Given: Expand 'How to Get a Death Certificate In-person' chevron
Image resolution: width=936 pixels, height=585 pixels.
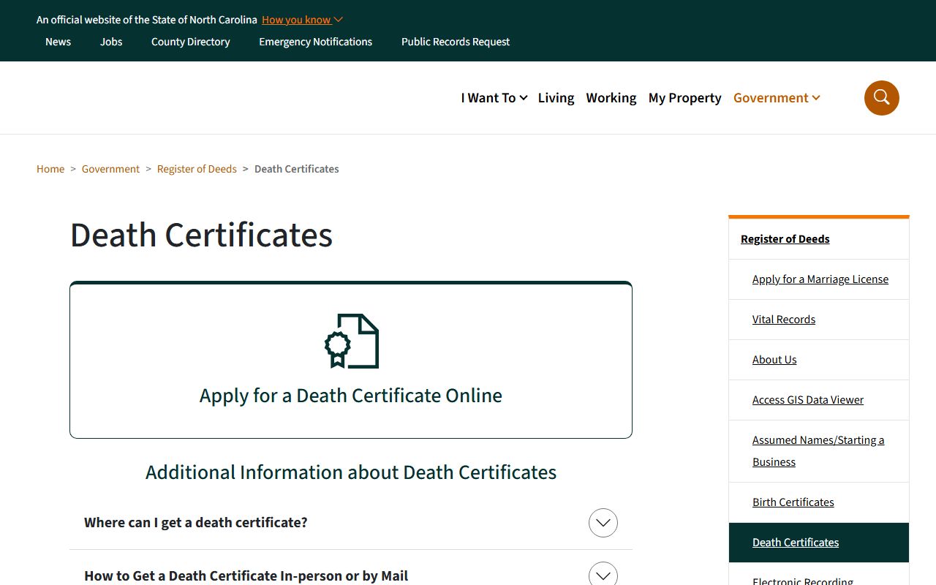Looking at the screenshot, I should pos(603,574).
